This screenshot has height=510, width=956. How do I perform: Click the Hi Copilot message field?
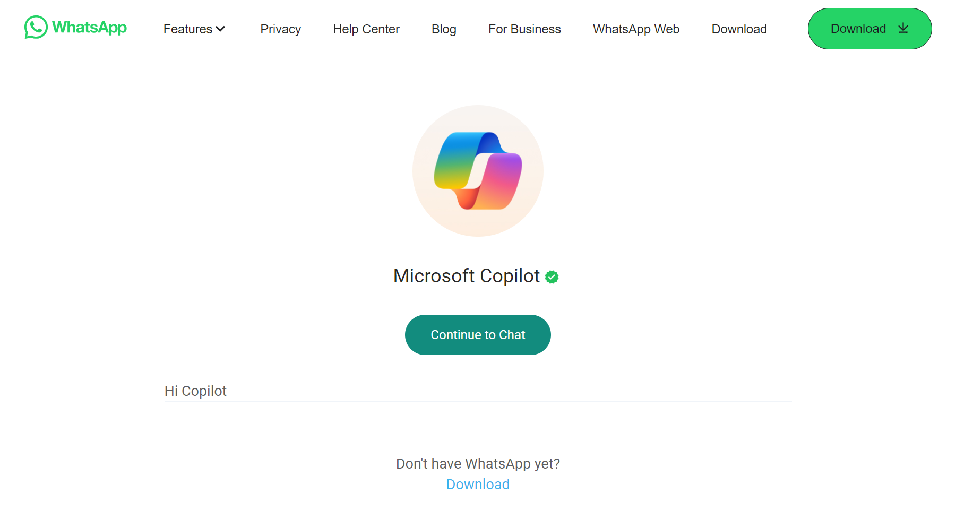[x=478, y=391]
